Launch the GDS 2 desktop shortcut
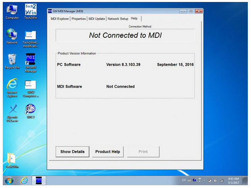Viewport: 251px width, 188px height. [31, 111]
